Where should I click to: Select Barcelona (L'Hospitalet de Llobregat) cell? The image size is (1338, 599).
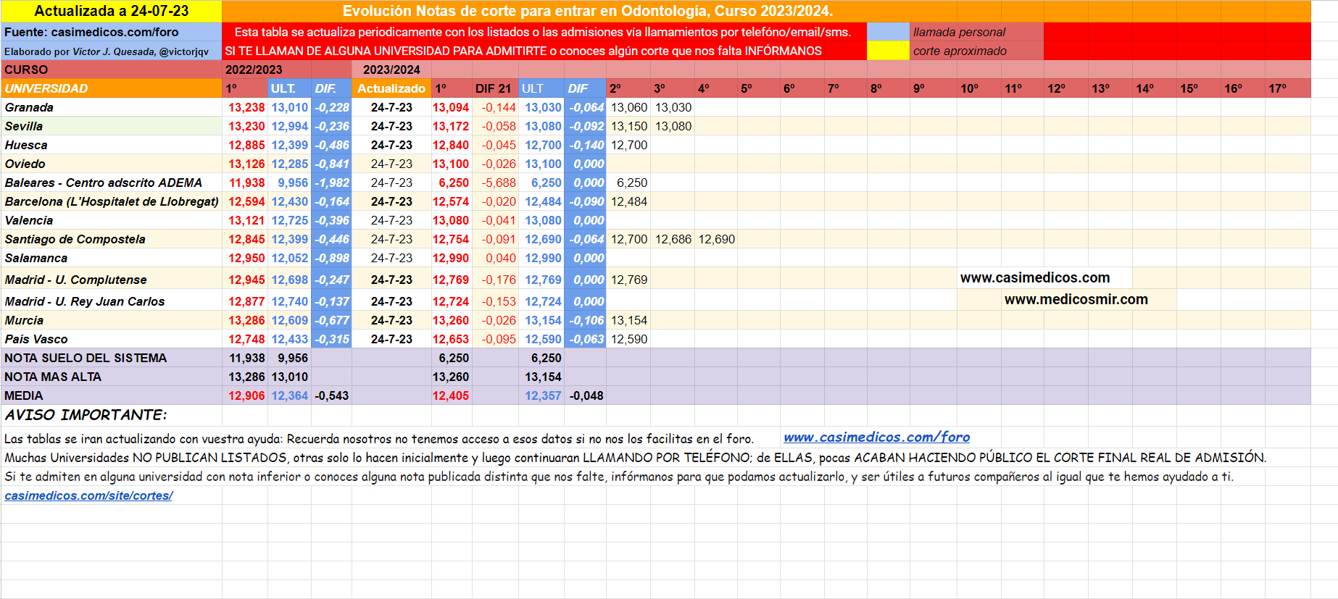point(112,201)
